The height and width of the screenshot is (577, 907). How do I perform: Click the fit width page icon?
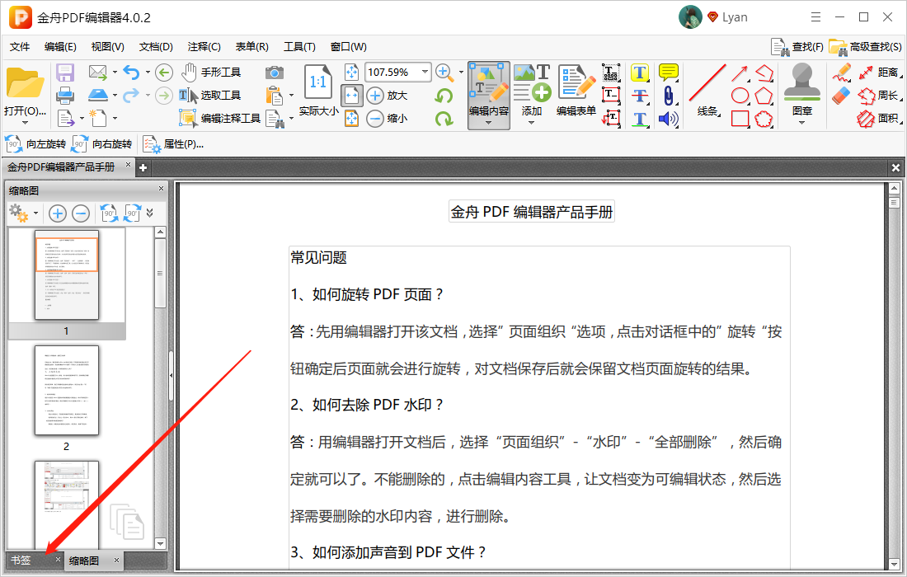[352, 96]
